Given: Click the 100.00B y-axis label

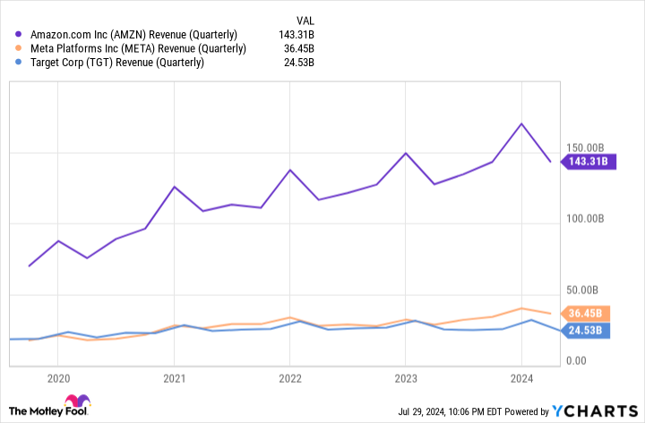Looking at the screenshot, I should point(585,219).
